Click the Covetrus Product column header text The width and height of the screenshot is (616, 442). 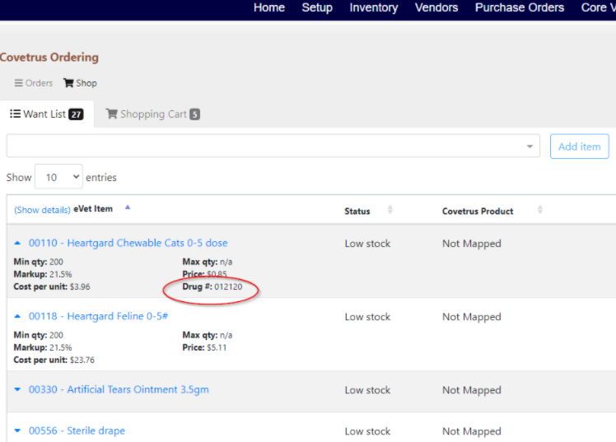click(478, 212)
